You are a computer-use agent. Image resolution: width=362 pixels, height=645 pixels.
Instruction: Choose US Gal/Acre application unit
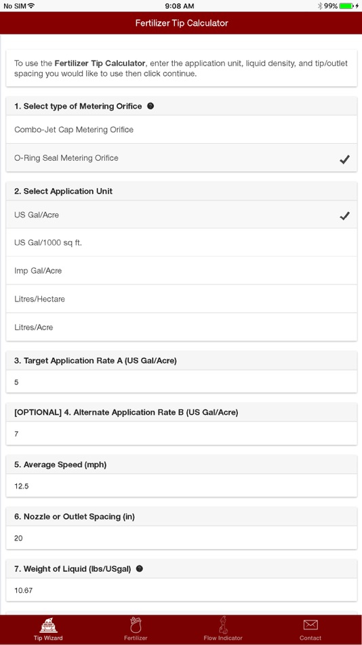click(181, 215)
